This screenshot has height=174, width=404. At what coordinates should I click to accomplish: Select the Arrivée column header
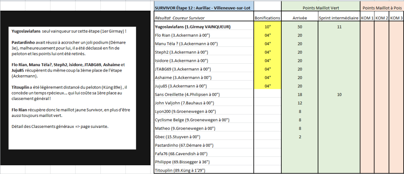coord(300,18)
